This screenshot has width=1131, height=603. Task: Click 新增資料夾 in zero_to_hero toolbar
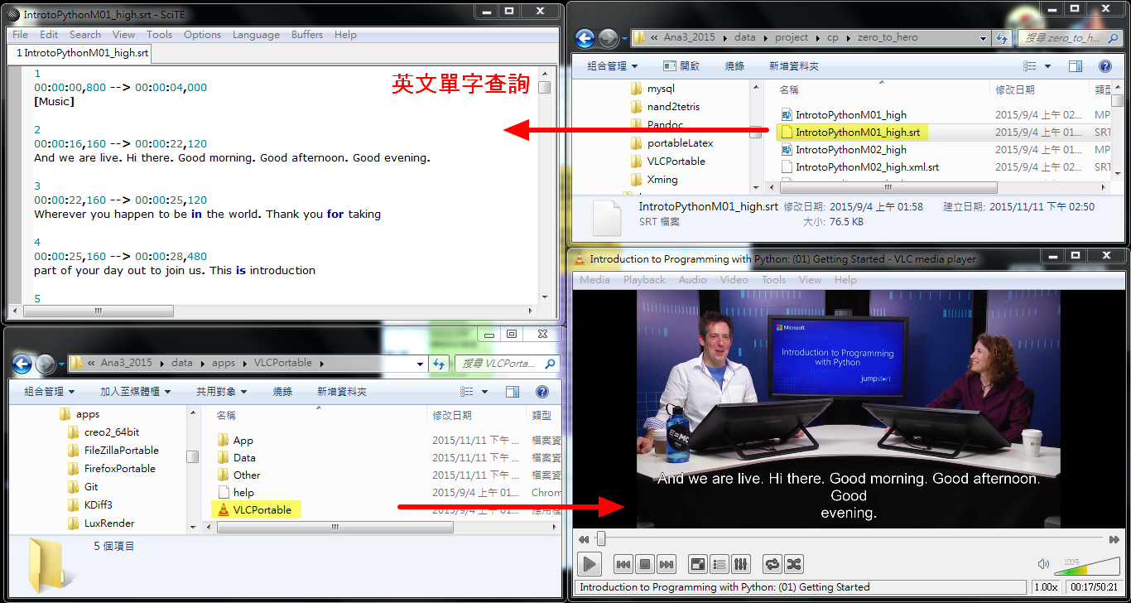(x=794, y=66)
